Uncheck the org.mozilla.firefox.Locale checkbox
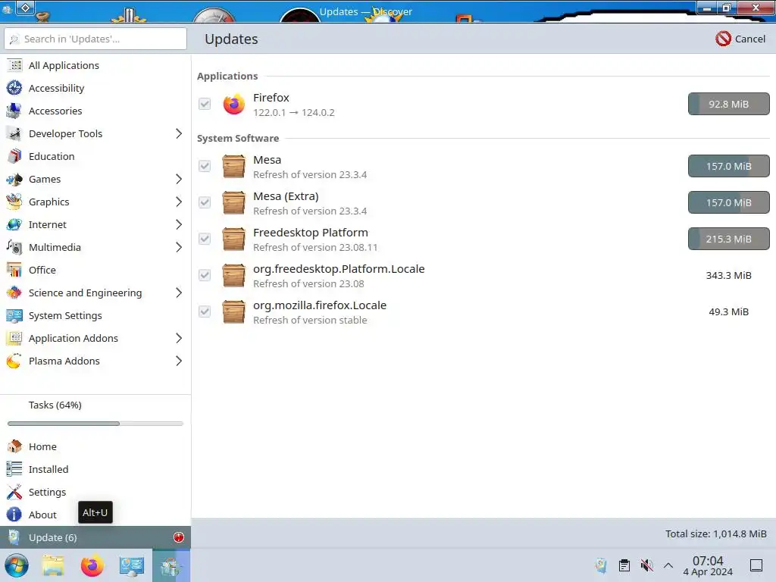 pyautogui.click(x=205, y=311)
